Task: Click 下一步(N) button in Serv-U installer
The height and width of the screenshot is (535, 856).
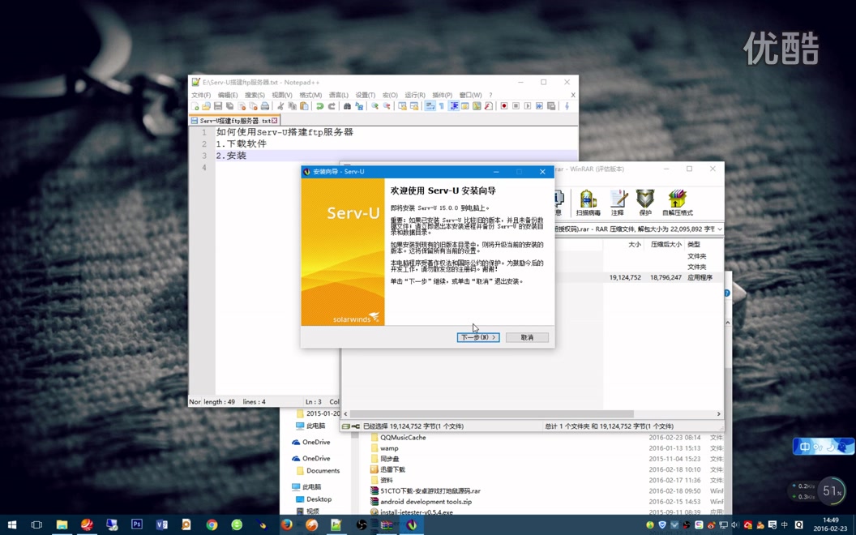Action: [478, 337]
